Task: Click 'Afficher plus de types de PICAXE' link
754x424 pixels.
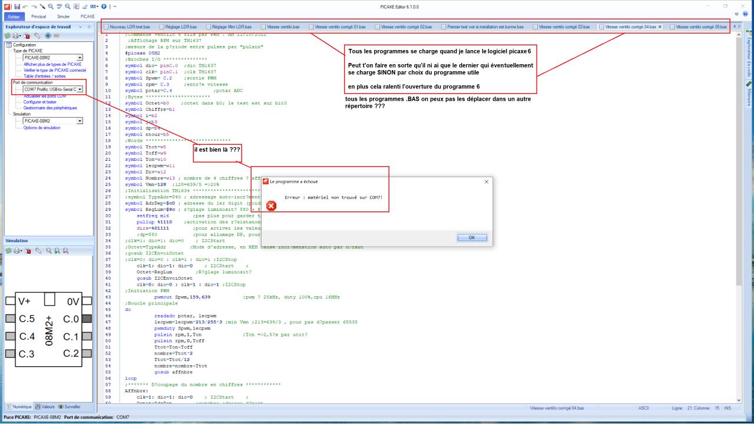Action: pyautogui.click(x=51, y=64)
